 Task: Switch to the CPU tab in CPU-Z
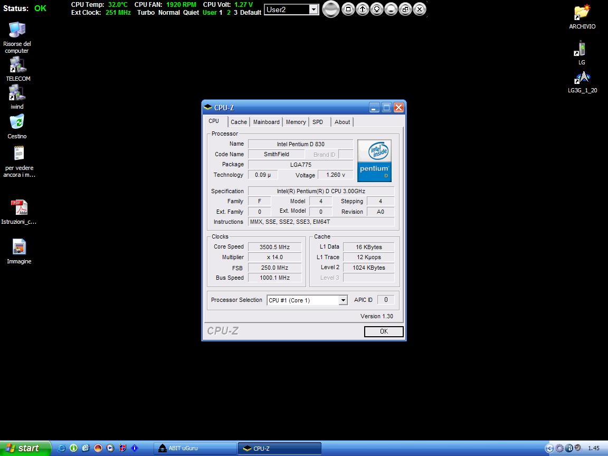coord(214,121)
